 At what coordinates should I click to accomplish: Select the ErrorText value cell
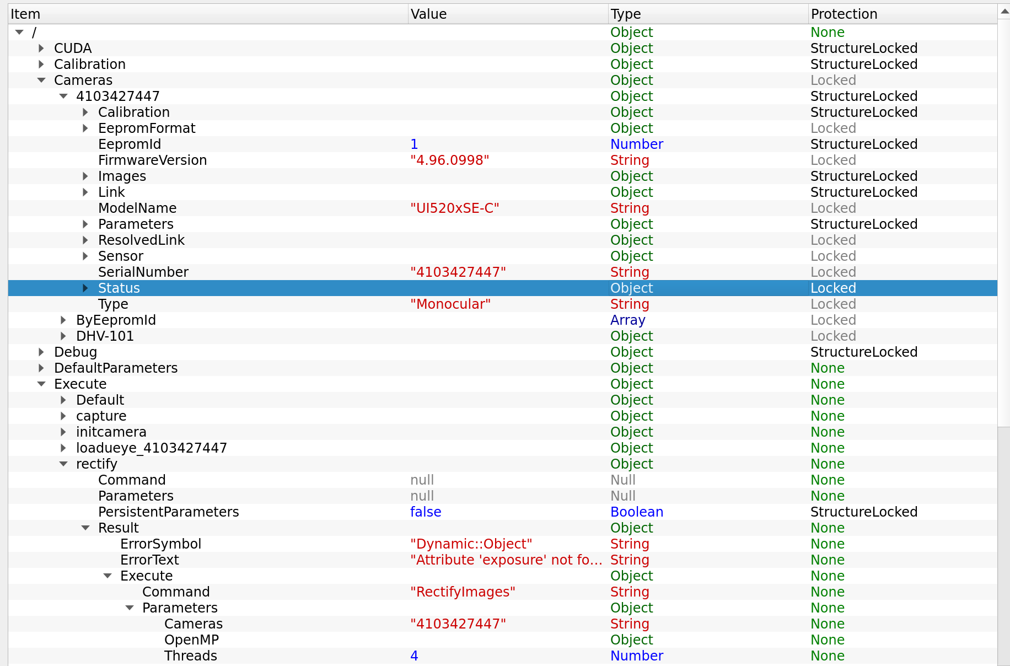click(507, 560)
